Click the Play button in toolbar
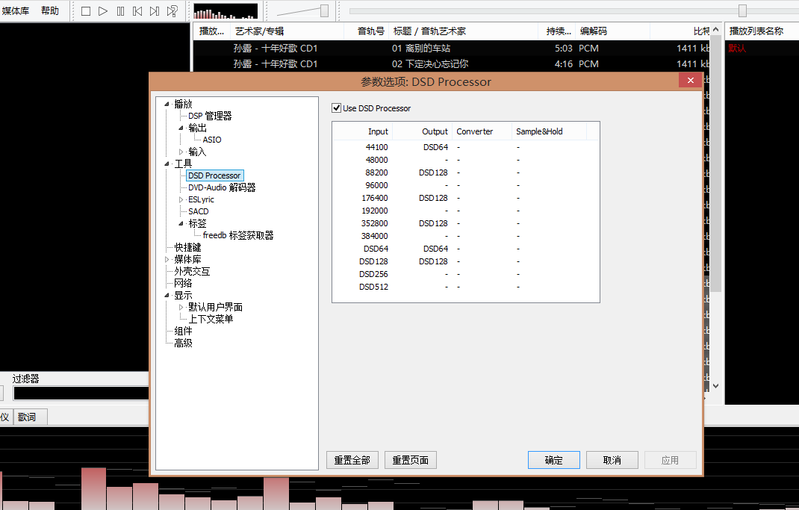The image size is (799, 510). [x=103, y=11]
